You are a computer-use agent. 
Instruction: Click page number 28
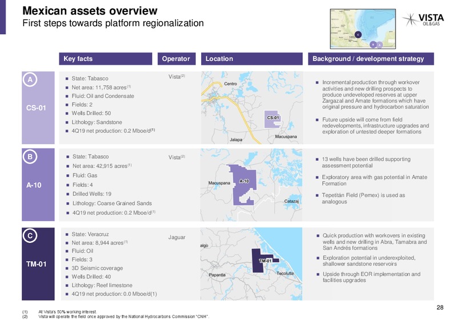[440, 307]
